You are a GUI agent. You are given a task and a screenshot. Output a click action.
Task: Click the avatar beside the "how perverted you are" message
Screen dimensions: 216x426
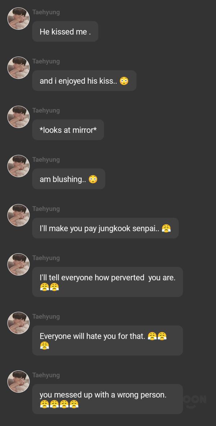(18, 264)
